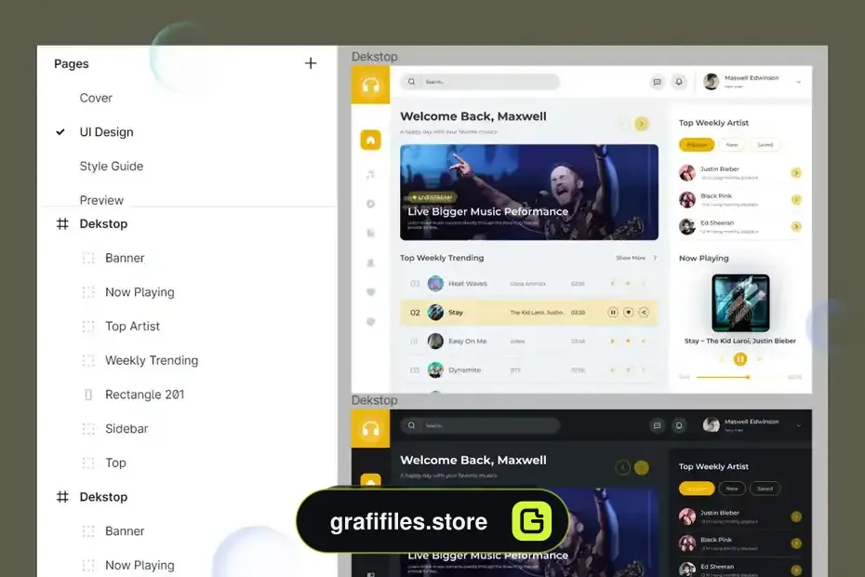Switch to the New tab in dark Top Weekly Artist
The image size is (865, 577).
click(732, 489)
